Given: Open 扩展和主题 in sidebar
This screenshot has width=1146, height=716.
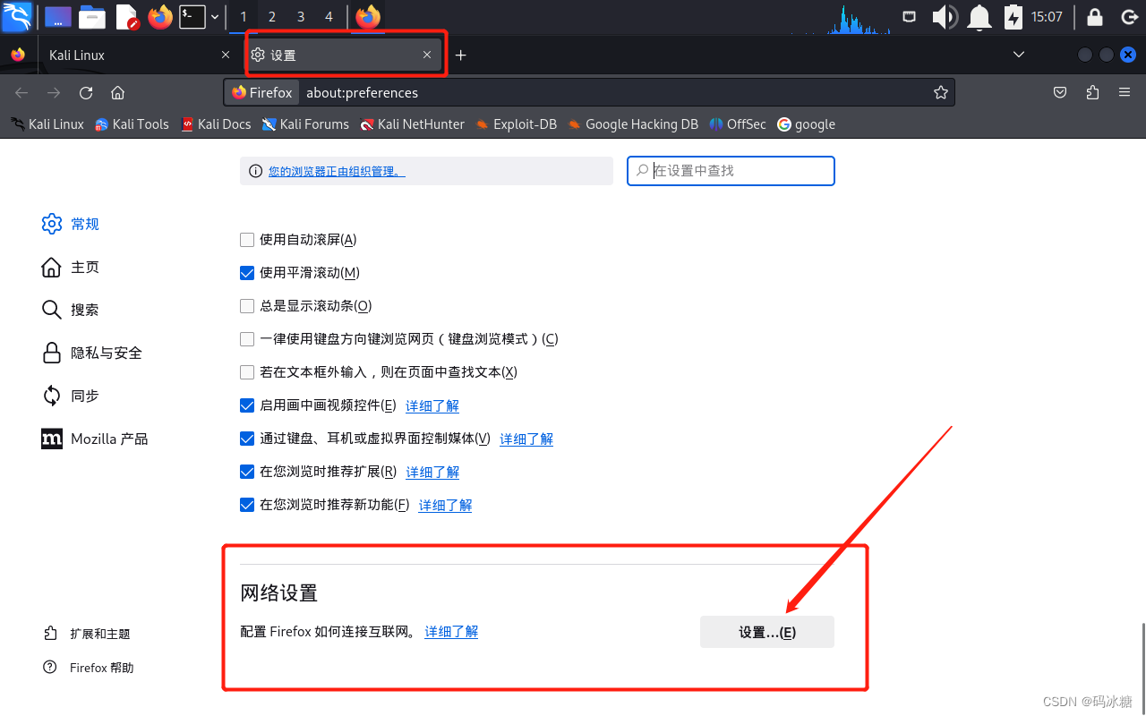Looking at the screenshot, I should coord(87,634).
